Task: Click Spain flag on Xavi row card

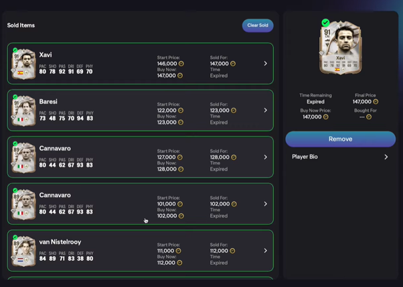Action: [x=20, y=73]
